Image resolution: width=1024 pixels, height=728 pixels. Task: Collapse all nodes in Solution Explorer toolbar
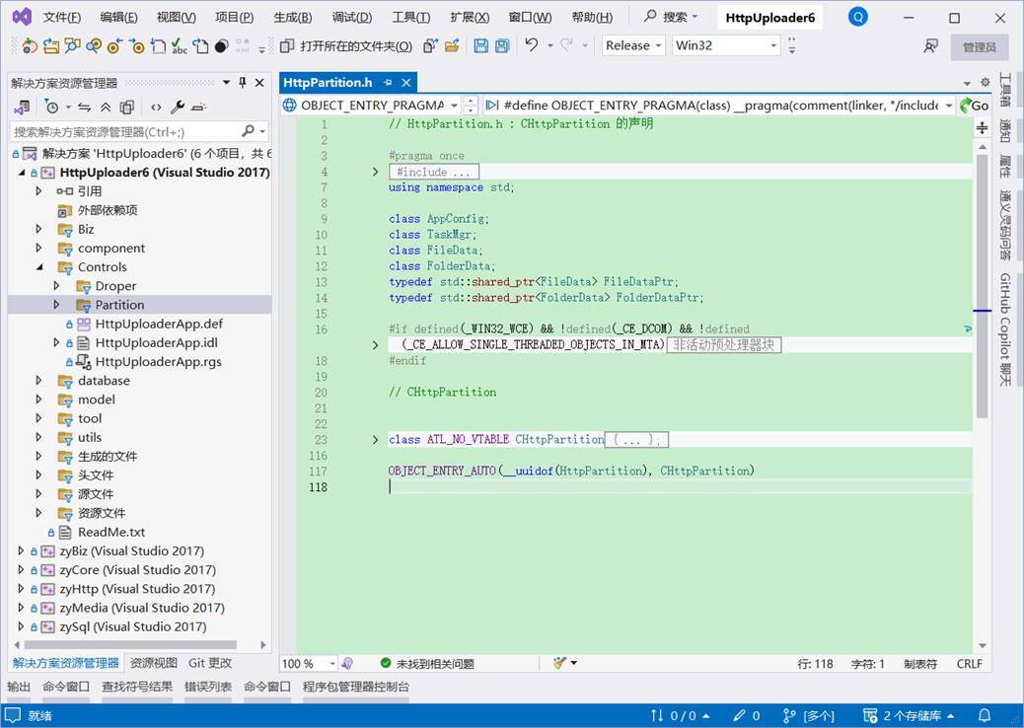pyautogui.click(x=106, y=108)
